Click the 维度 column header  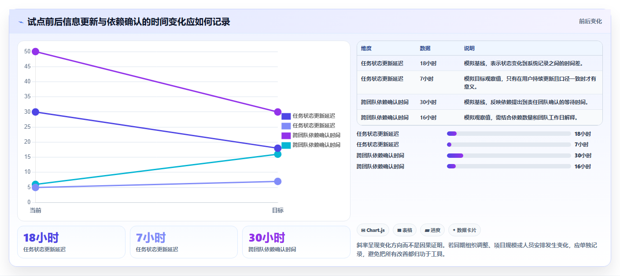click(366, 48)
